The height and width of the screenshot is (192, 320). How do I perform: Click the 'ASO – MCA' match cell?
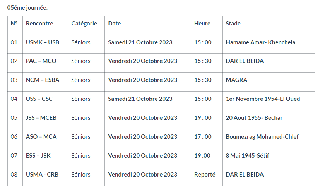pyautogui.click(x=41, y=137)
